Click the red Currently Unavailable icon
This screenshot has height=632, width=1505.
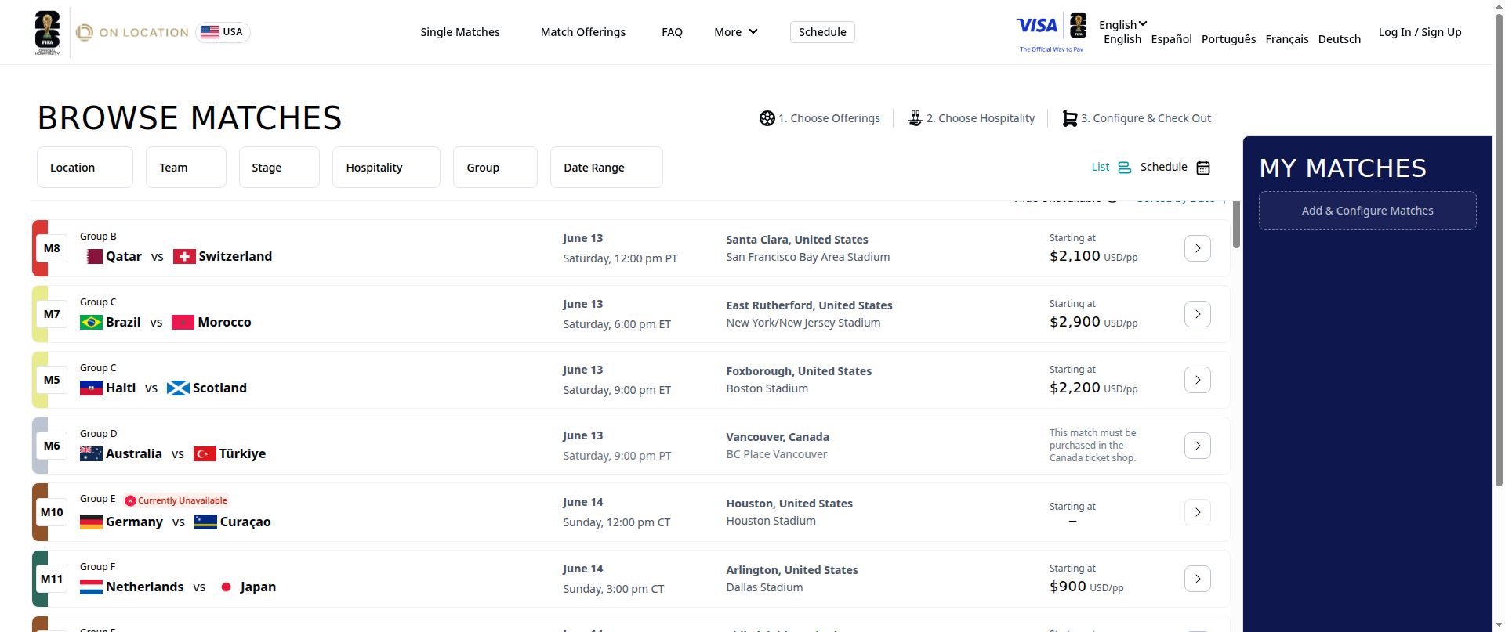(130, 500)
